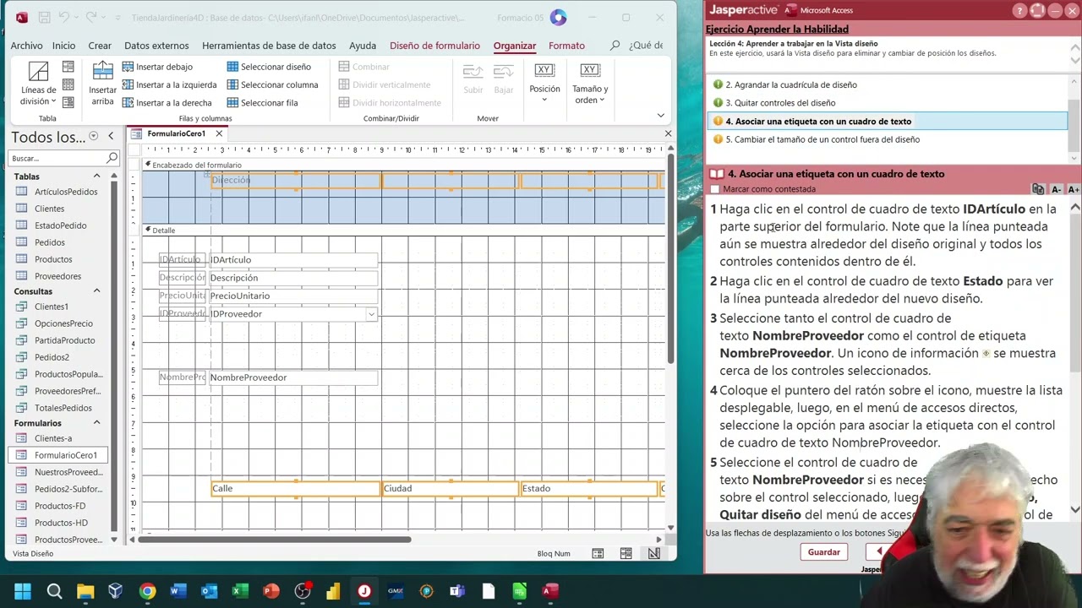Click Insertar a la derecha
This screenshot has width=1082, height=608.
(167, 102)
